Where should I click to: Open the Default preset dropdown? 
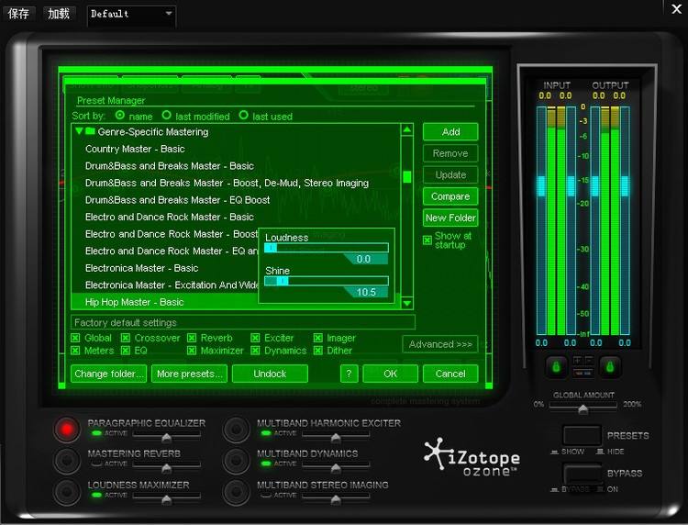pyautogui.click(x=131, y=14)
